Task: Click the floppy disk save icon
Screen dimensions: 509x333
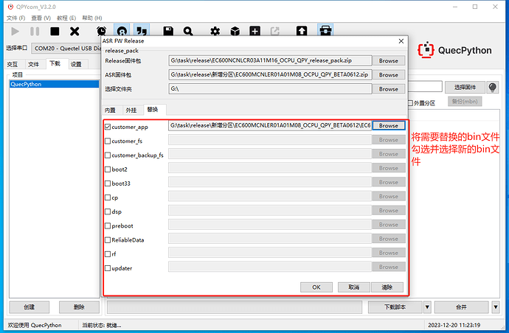Action: click(x=168, y=31)
